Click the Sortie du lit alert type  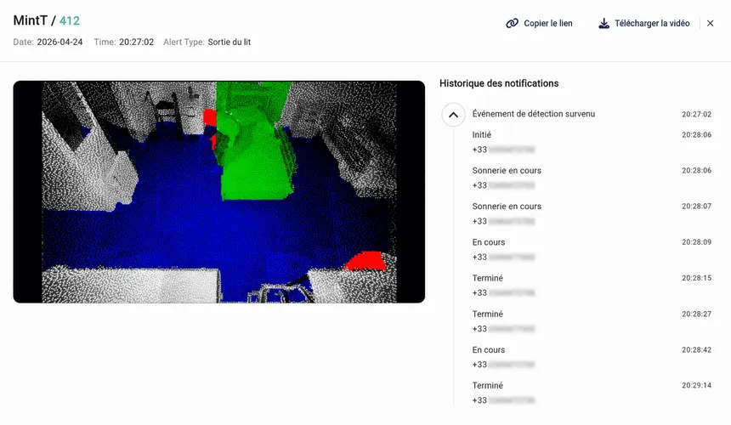point(229,42)
